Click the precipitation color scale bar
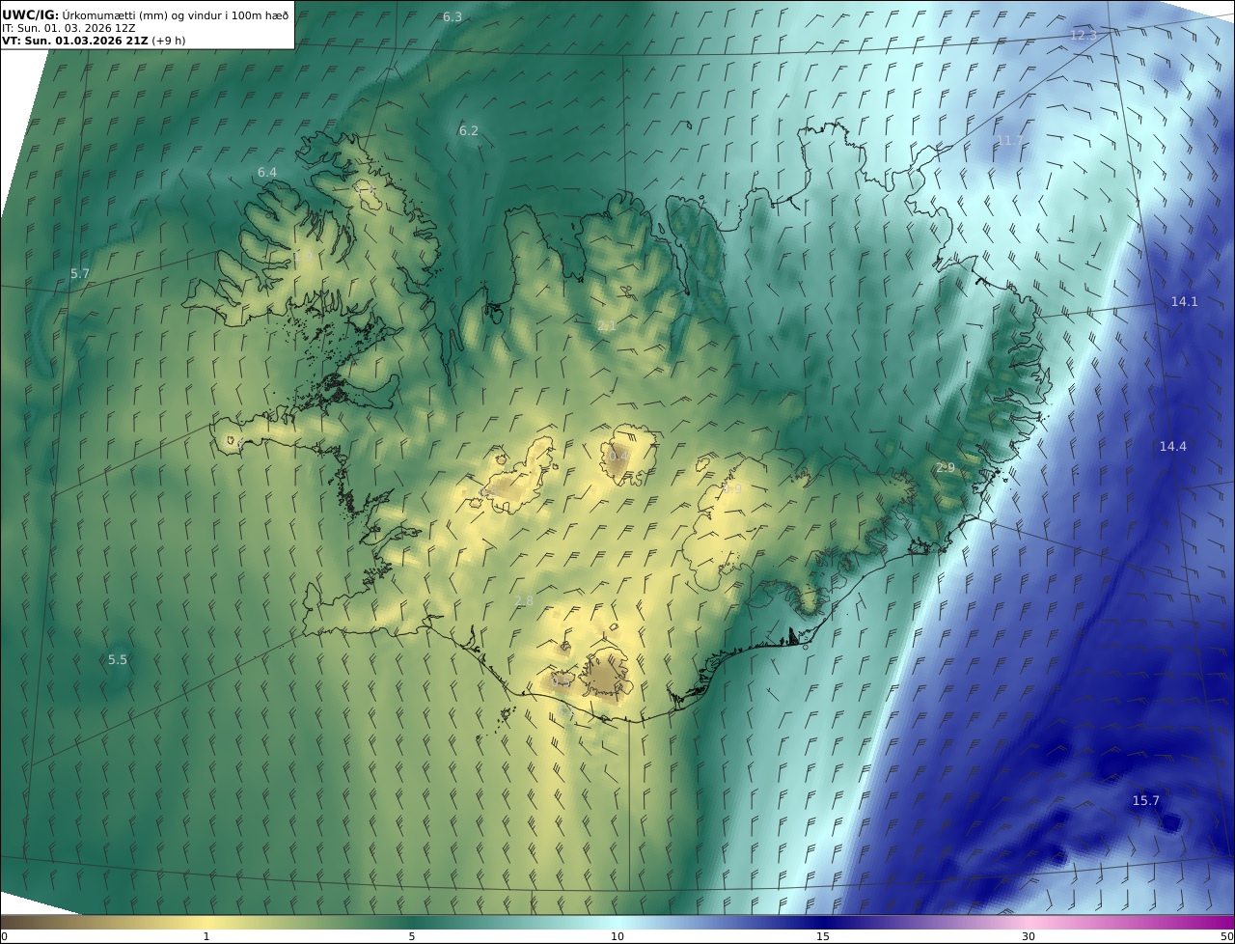 point(617,922)
